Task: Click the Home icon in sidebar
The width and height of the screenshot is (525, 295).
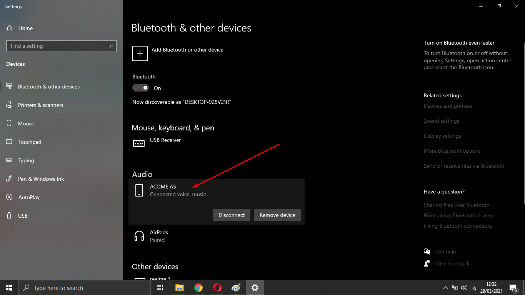Action: click(10, 28)
